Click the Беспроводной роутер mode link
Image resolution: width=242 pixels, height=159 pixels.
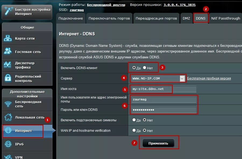106,5
